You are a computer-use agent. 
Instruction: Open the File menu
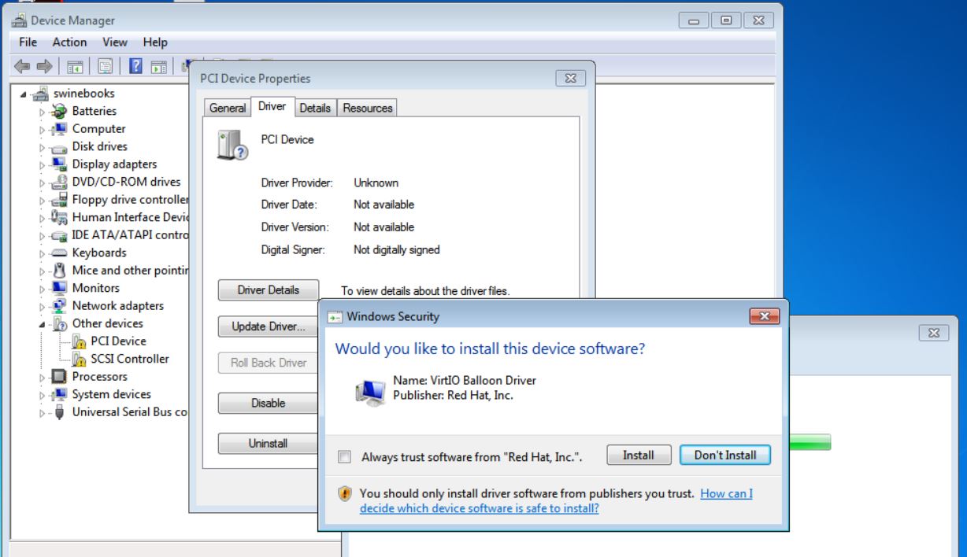[x=28, y=42]
